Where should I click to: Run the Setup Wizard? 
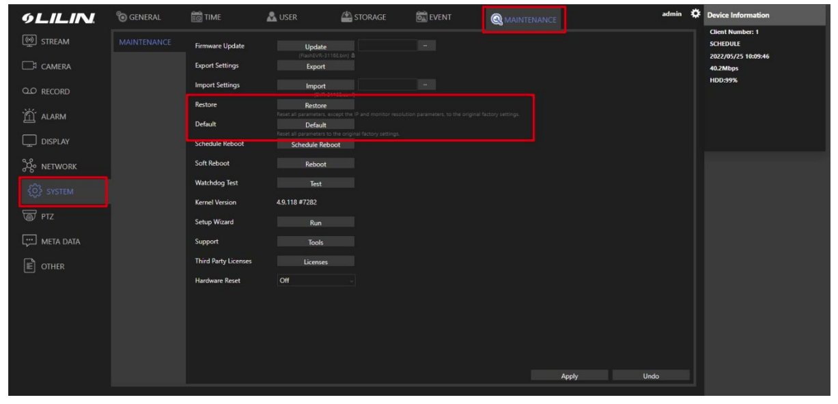point(316,222)
